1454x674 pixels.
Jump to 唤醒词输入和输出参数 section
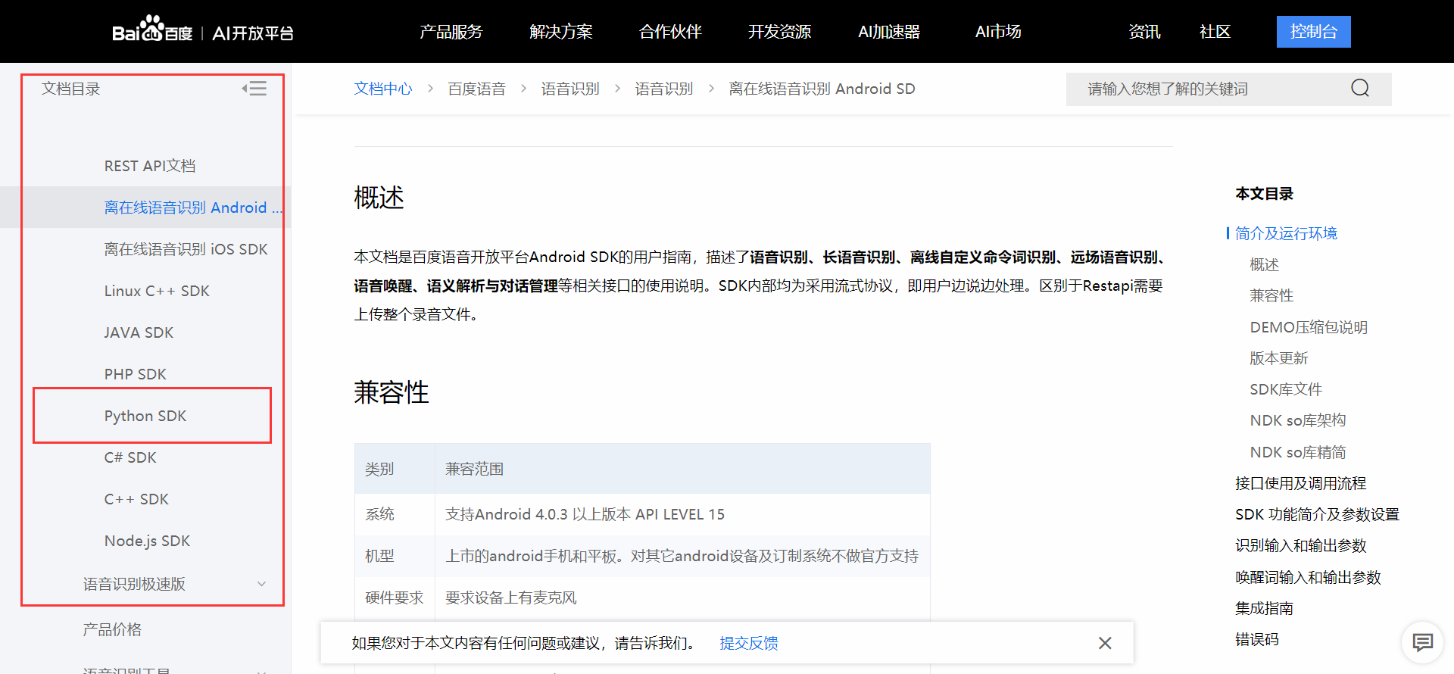point(1308,577)
